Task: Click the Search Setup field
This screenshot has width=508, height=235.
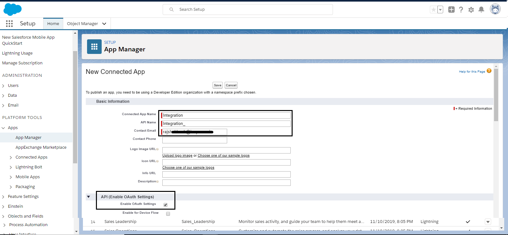Action: [248, 10]
